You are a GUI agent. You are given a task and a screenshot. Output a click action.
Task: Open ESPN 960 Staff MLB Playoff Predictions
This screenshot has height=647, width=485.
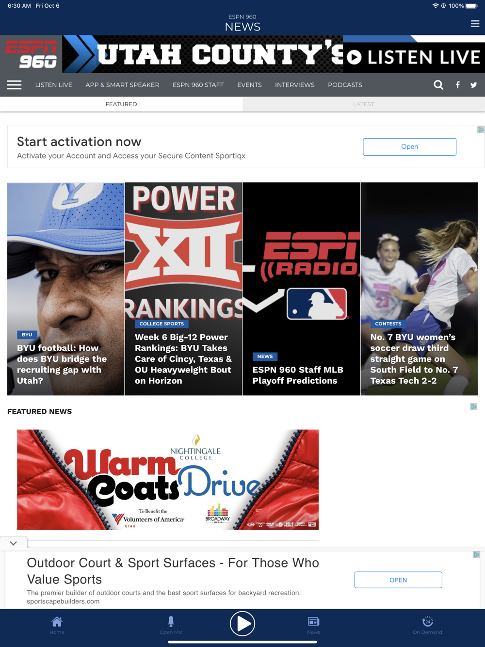tap(298, 375)
